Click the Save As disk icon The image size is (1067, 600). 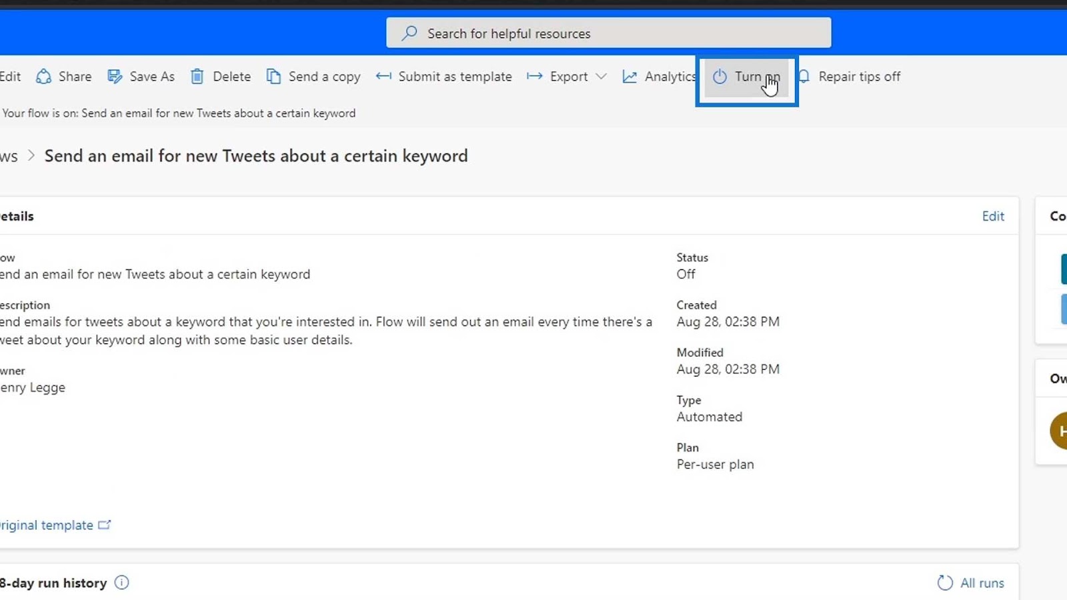(x=115, y=77)
